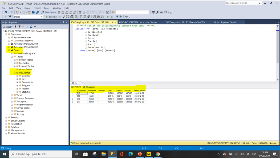Image resolution: width=280 pixels, height=159 pixels.
Task: Select the Execute query icon
Action: (x=50, y=17)
